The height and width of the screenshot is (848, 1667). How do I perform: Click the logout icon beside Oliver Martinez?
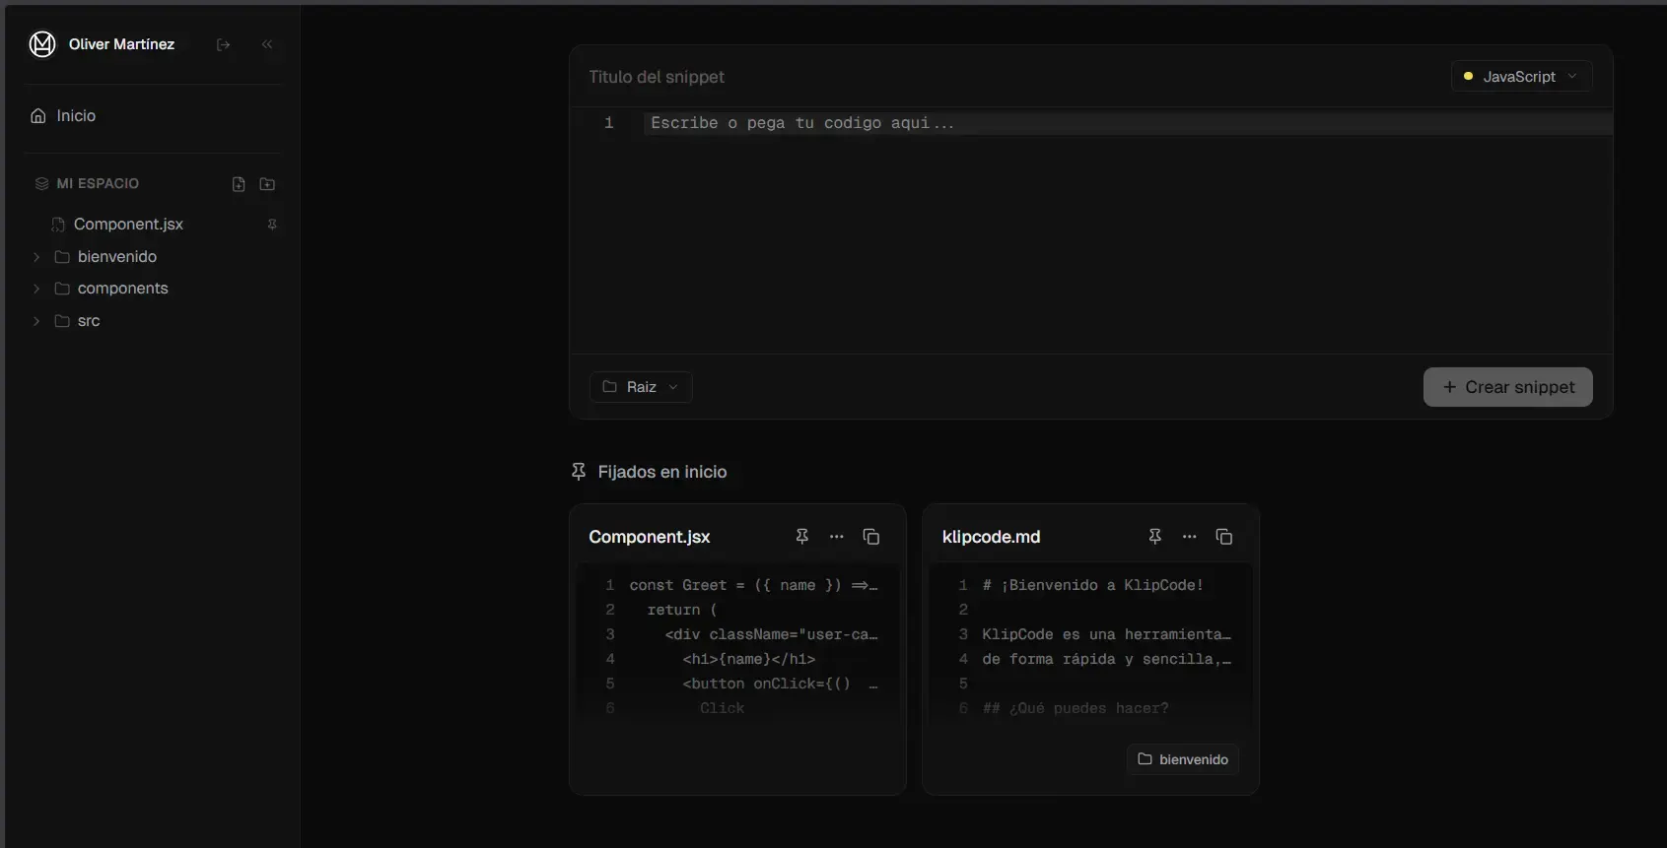click(x=223, y=44)
